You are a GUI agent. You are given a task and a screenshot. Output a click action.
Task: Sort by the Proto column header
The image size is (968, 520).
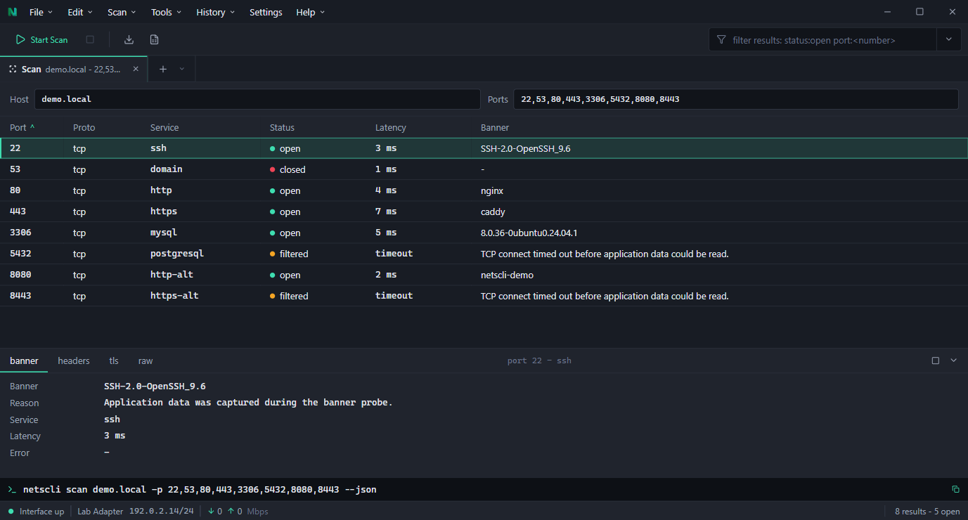84,127
